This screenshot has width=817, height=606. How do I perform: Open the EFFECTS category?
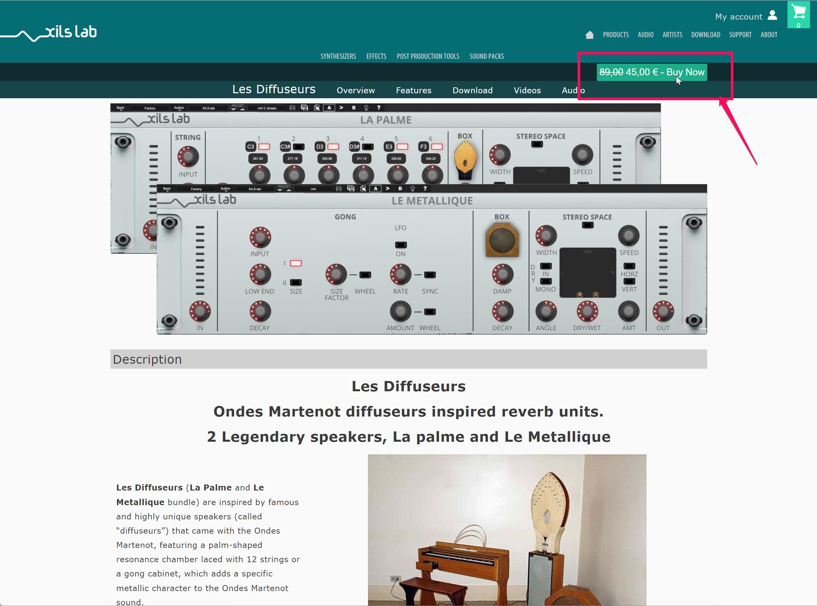[376, 56]
